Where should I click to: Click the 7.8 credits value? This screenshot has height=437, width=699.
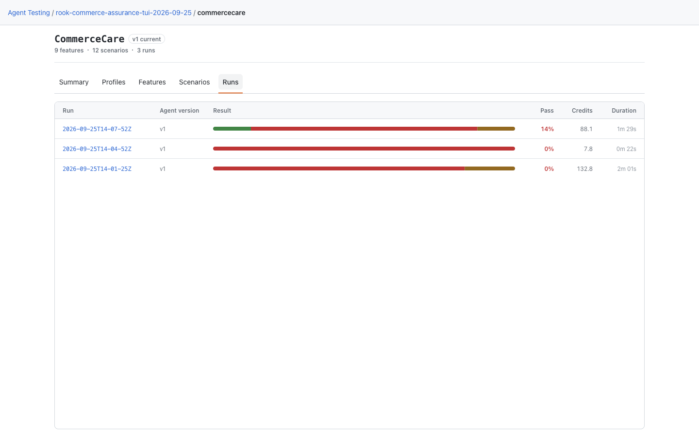click(x=588, y=149)
